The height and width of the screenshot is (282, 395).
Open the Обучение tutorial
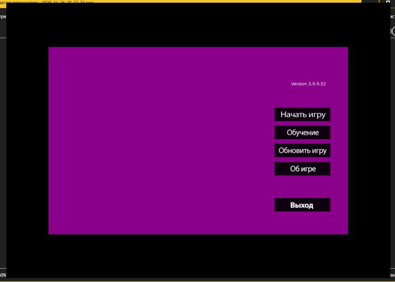pyautogui.click(x=303, y=133)
